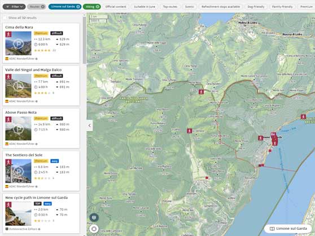Screen dimensions: 315x236
Task: Open the Cima della Nara route title
Action: click(19, 27)
